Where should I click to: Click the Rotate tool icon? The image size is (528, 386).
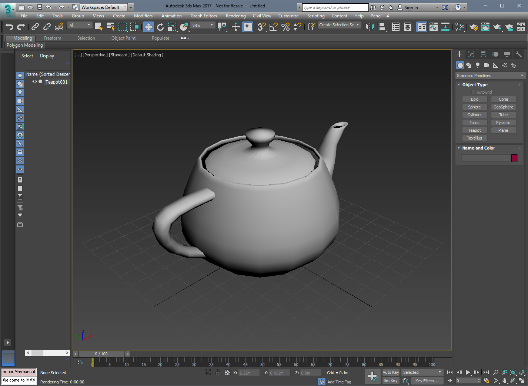point(160,27)
